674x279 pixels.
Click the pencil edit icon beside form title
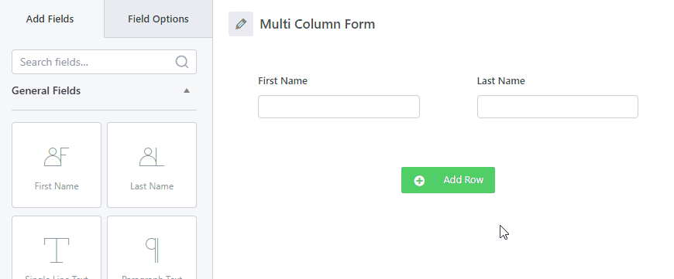pos(241,24)
